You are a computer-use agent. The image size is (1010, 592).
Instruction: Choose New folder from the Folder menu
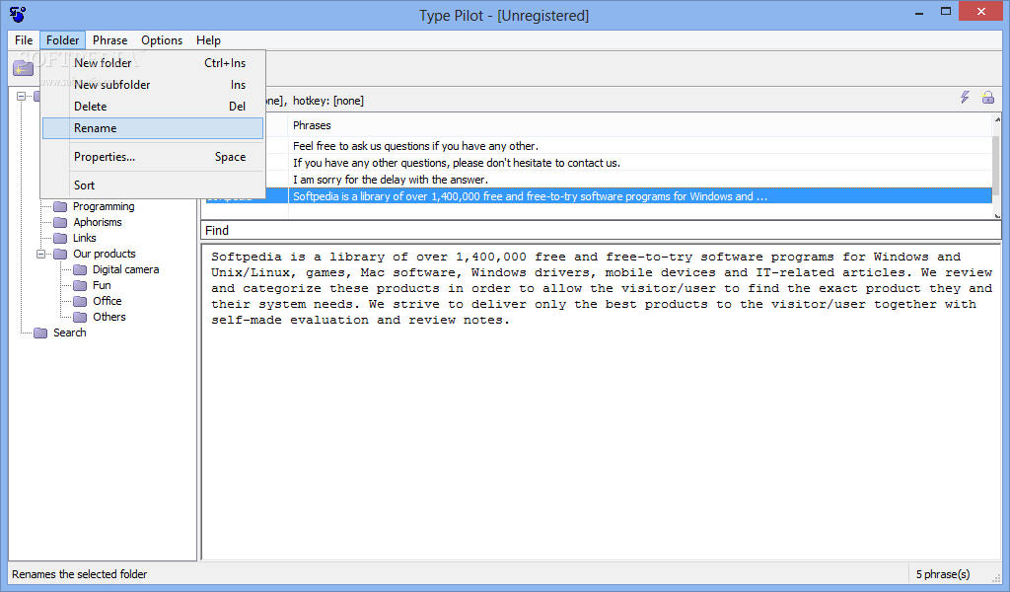tap(153, 63)
